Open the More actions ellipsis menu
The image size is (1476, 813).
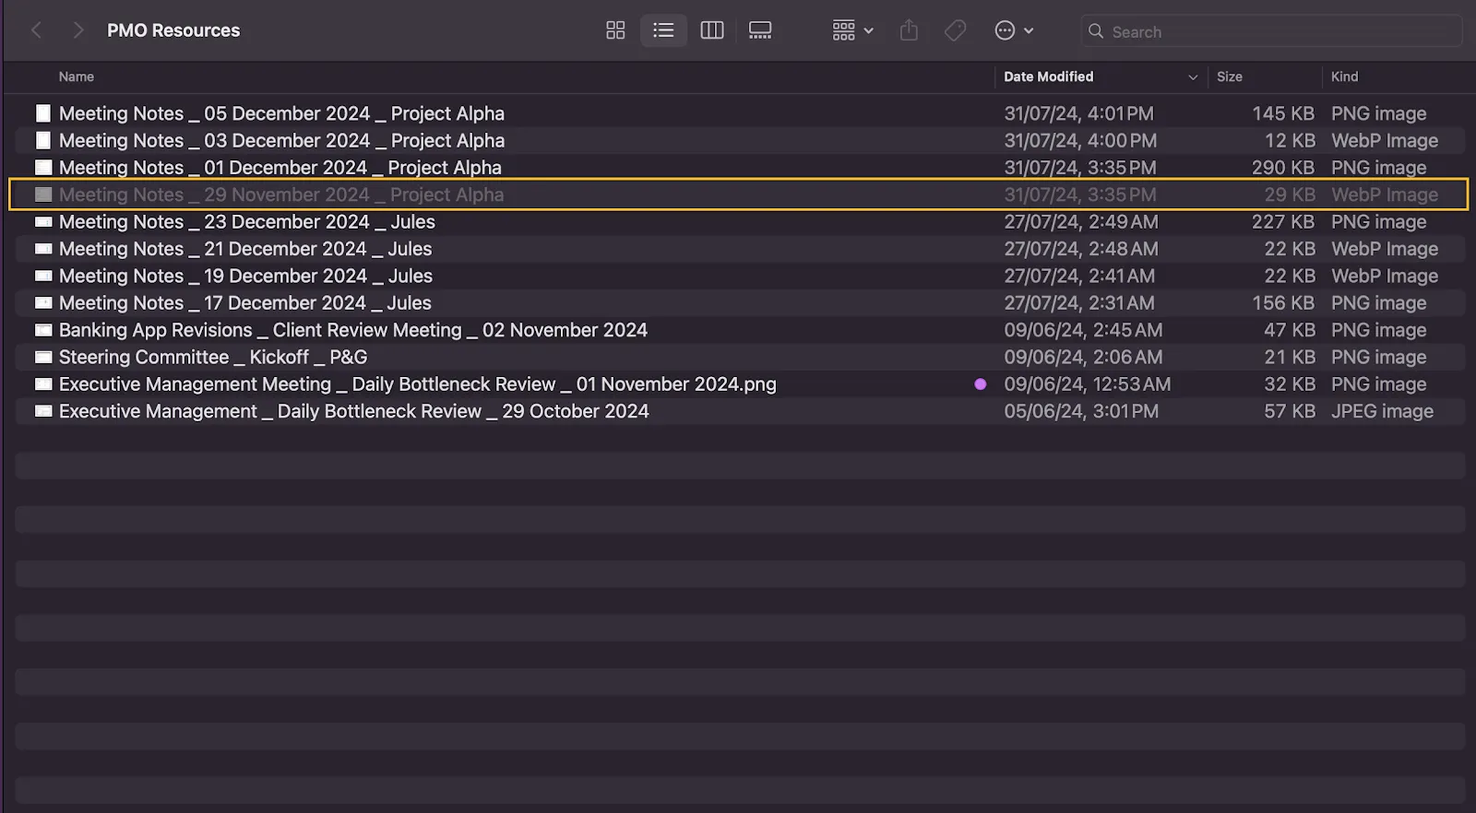[1014, 30]
